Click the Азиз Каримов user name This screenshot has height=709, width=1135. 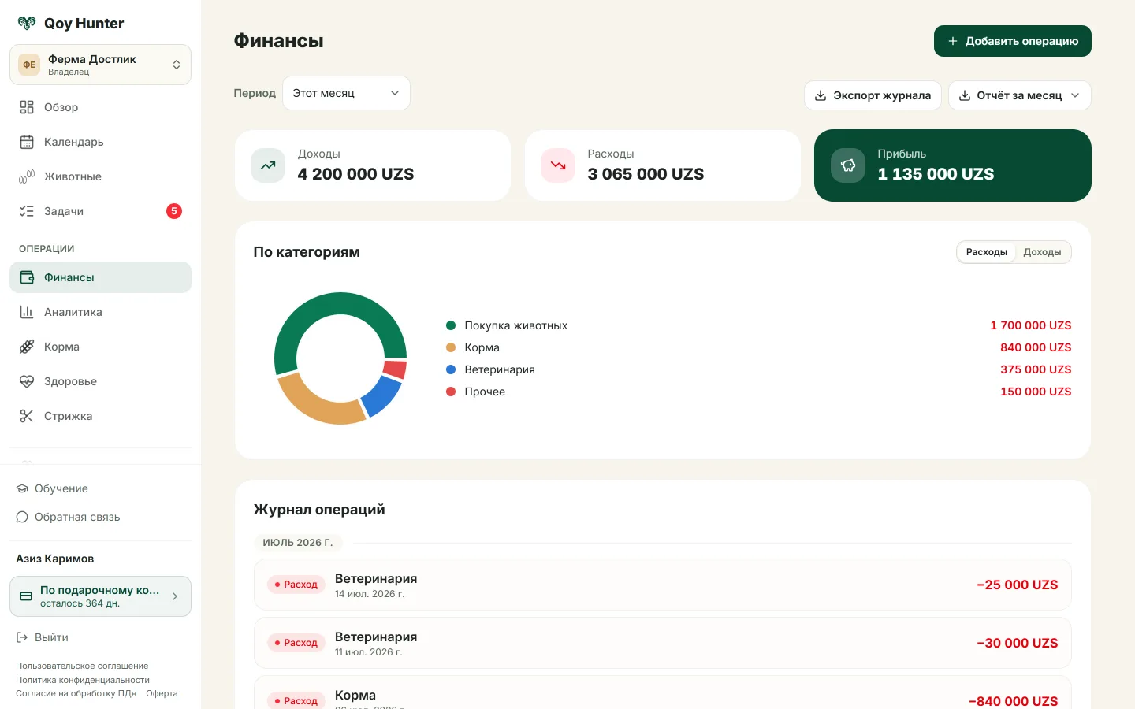click(55, 559)
